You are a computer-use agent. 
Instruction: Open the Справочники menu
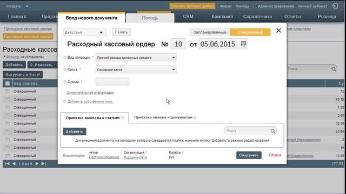click(257, 17)
